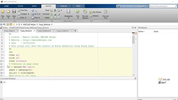The width and height of the screenshot is (178, 100).
Task: Toggle breakpoint dash at line 8
Action: click(4, 55)
